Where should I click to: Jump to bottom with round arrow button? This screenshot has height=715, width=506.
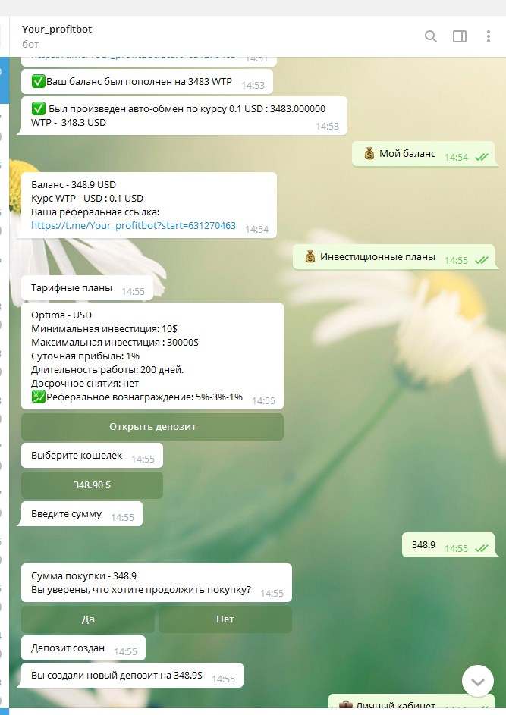(x=478, y=681)
